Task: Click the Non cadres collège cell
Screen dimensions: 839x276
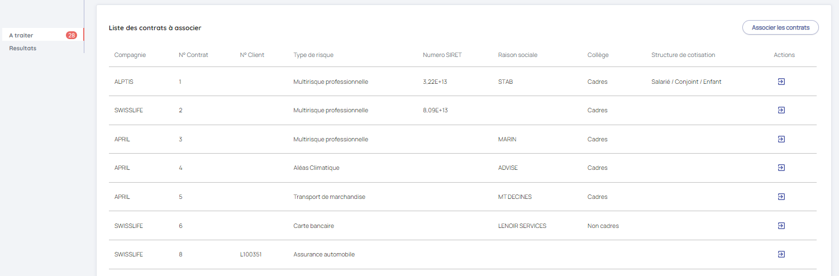Action: point(603,226)
